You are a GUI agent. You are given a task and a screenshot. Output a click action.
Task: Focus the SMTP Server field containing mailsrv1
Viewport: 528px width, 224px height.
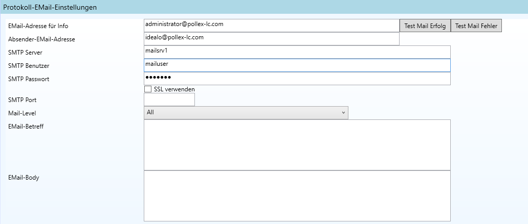click(x=297, y=52)
